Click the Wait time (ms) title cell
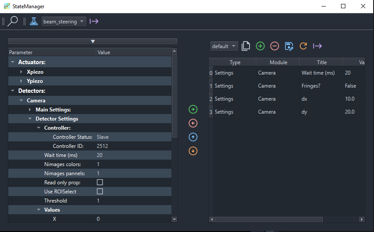The width and height of the screenshot is (374, 232). (322, 73)
